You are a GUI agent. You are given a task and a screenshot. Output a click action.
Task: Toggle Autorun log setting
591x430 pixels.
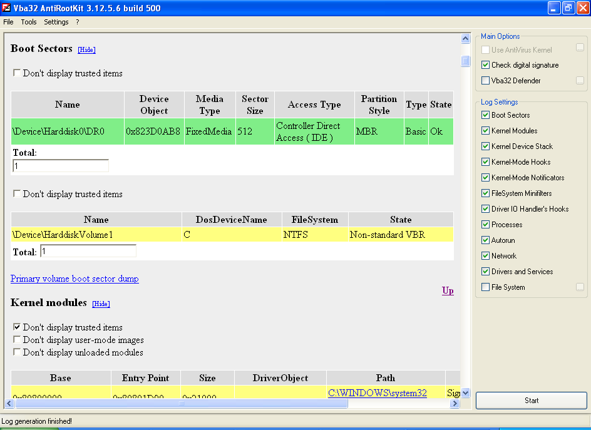tap(485, 240)
